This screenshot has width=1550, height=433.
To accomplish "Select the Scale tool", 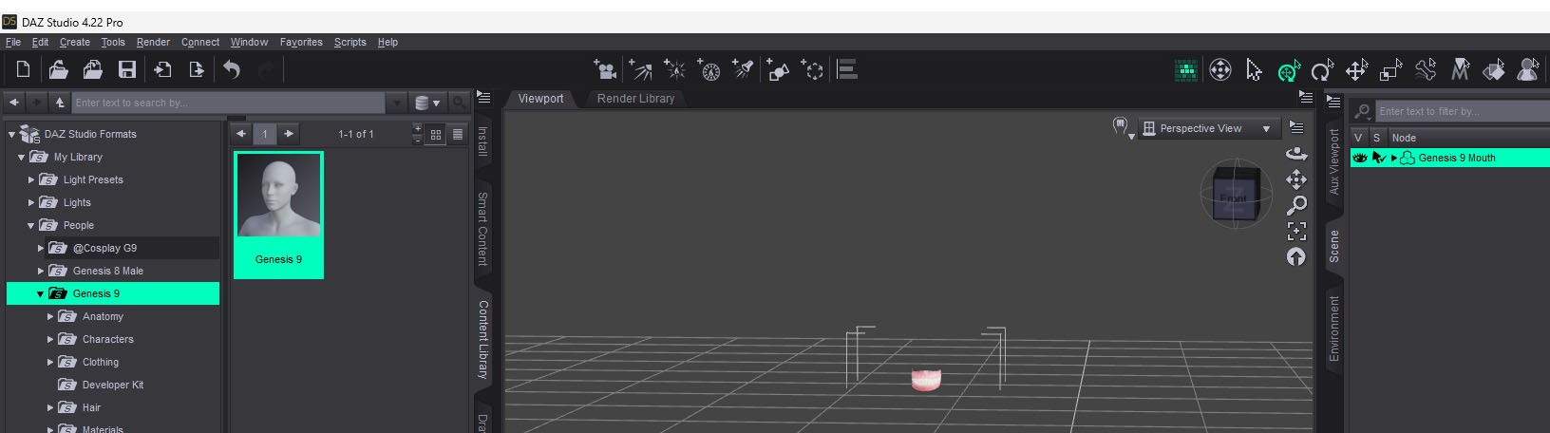I will (1391, 69).
